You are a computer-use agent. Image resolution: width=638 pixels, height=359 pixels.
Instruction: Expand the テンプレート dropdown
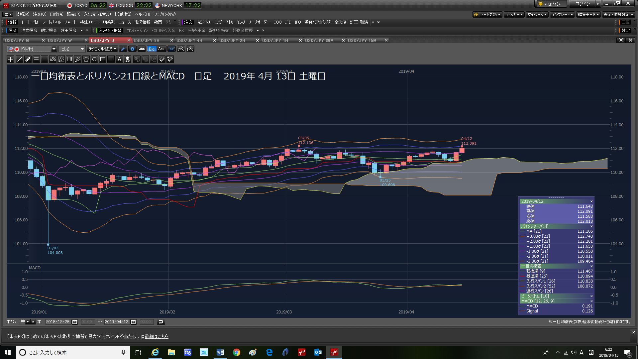(562, 14)
